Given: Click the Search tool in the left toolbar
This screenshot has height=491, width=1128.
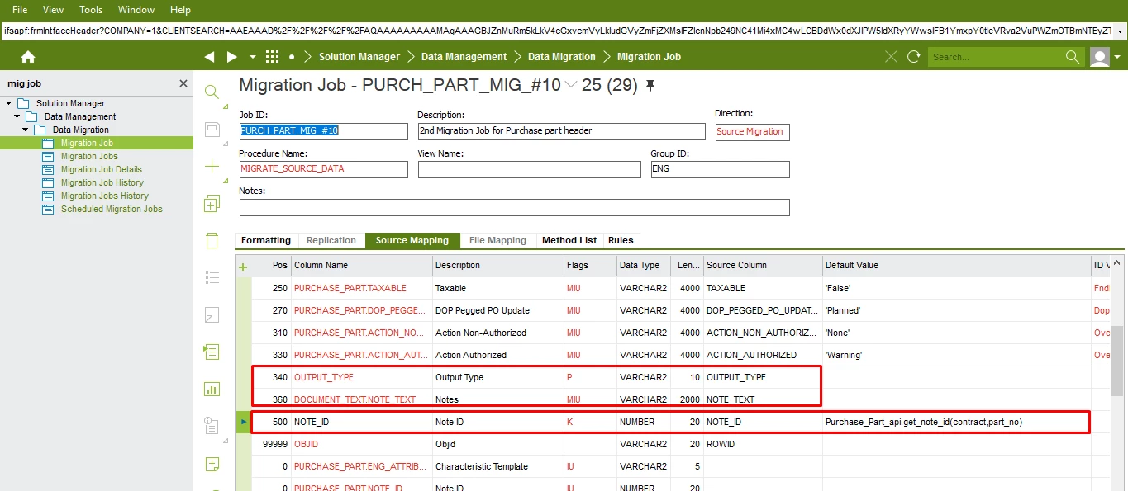Looking at the screenshot, I should (212, 92).
